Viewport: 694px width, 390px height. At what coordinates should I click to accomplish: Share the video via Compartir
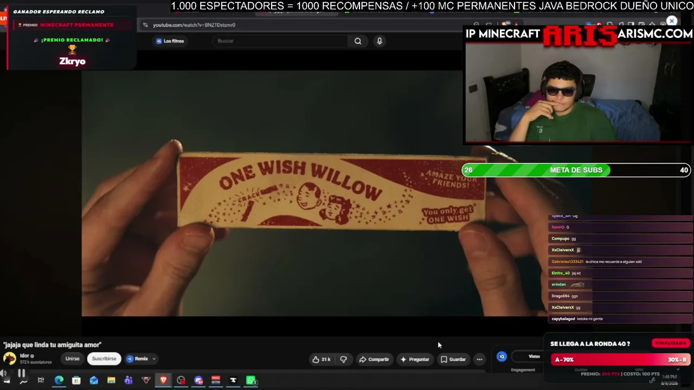point(374,359)
